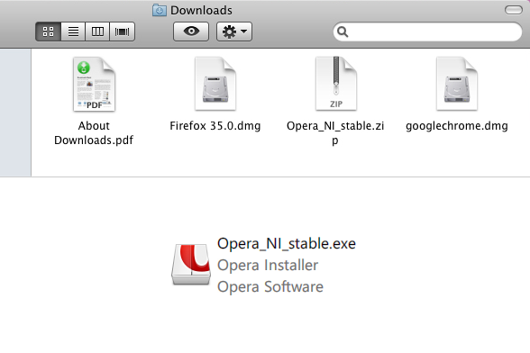Click the 'googlechrome.dmg' file name
This screenshot has height=353, width=530.
click(x=457, y=126)
